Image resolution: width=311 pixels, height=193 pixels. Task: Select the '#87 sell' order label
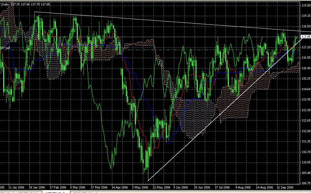point(5,48)
